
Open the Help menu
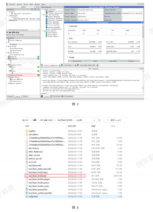pyautogui.click(x=43, y=4)
